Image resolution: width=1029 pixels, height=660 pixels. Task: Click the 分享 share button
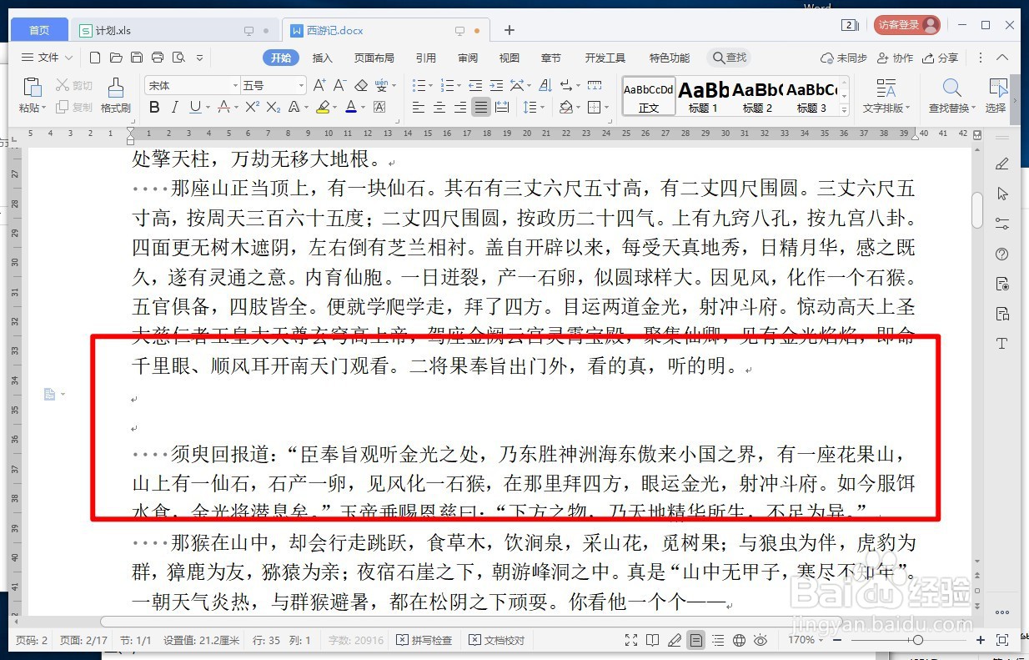(940, 58)
